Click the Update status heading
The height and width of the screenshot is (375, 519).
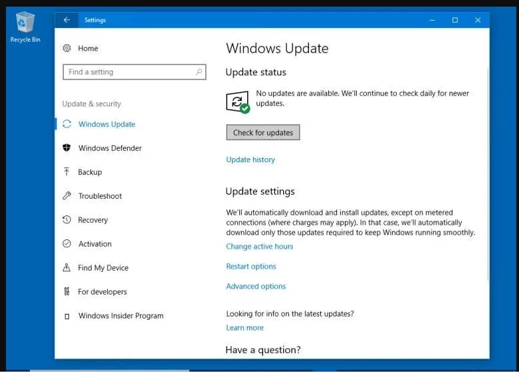pos(256,72)
